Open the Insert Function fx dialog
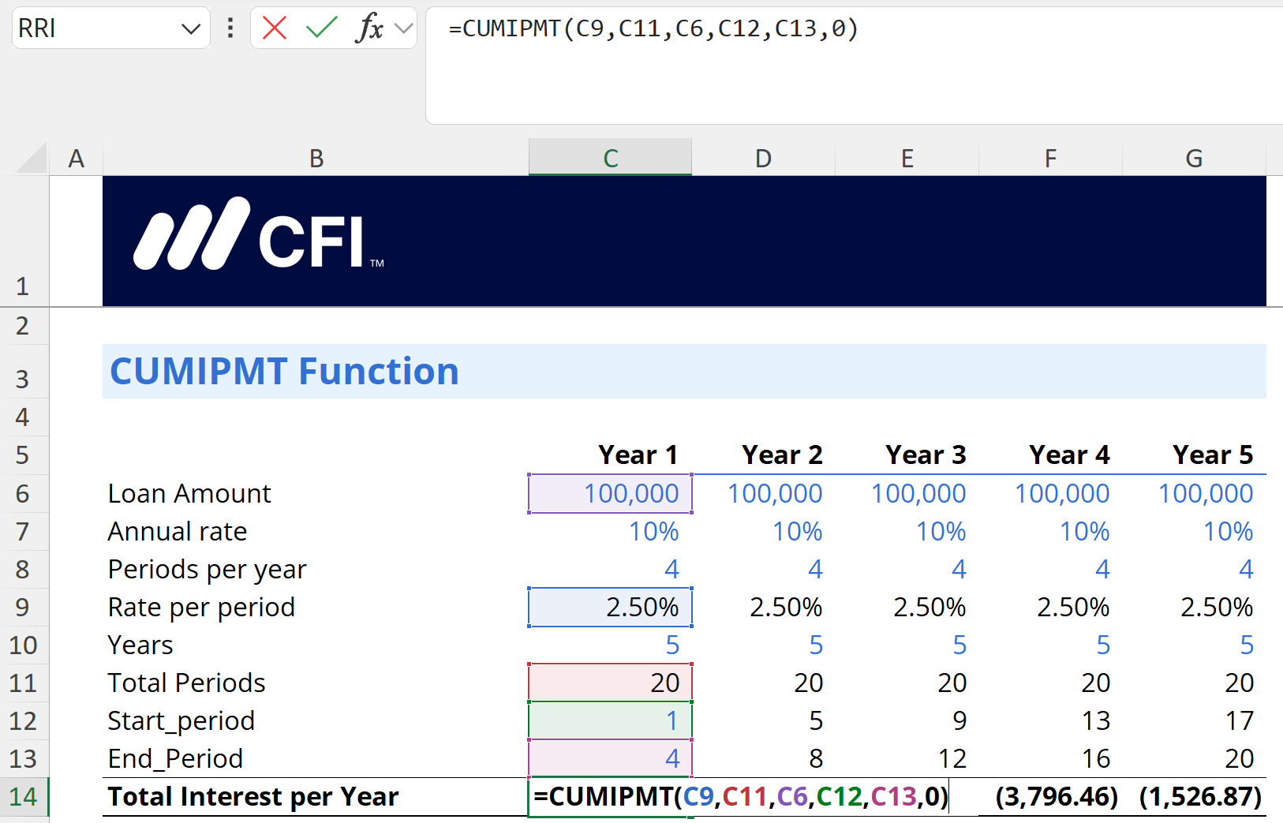 (x=368, y=28)
